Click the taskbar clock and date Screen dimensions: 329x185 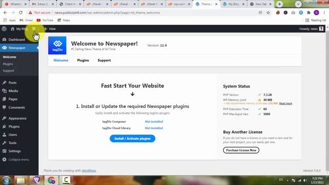(317, 180)
